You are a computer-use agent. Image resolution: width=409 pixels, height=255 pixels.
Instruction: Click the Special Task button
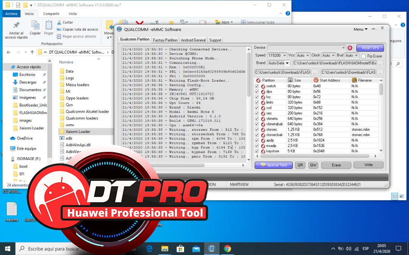(274, 165)
